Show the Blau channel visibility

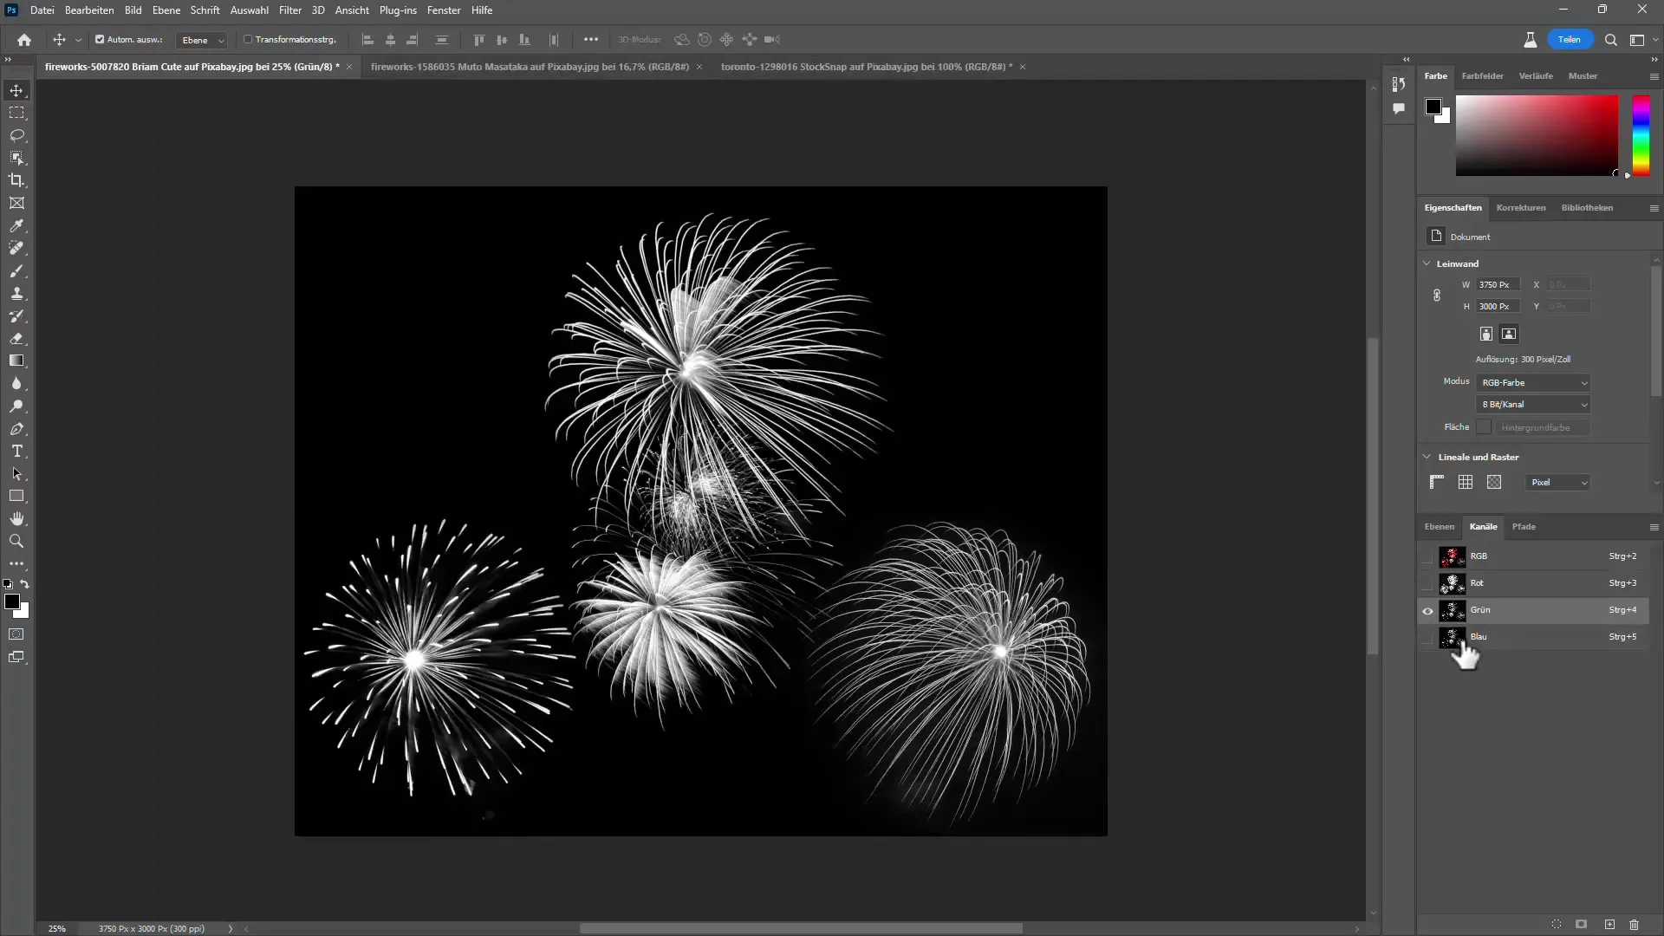1427,637
